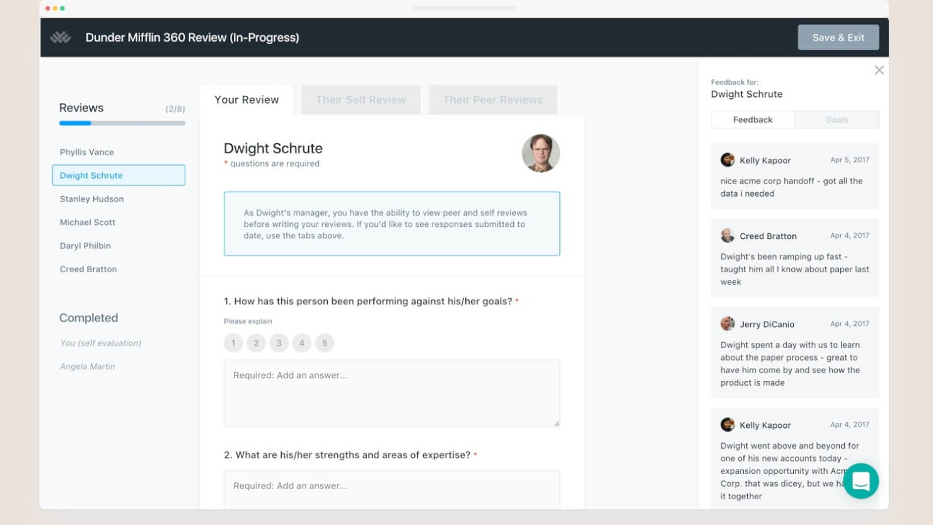The image size is (933, 525).
Task: Click the resize handle of question 1 answer box
Action: 556,424
